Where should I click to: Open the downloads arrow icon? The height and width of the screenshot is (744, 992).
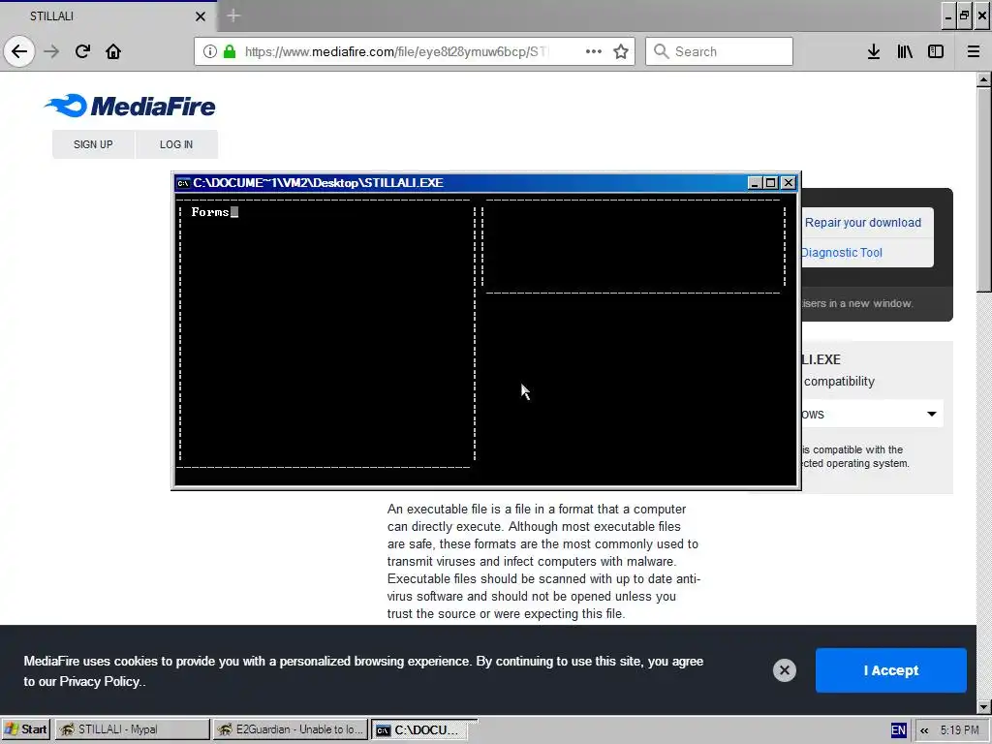(874, 51)
